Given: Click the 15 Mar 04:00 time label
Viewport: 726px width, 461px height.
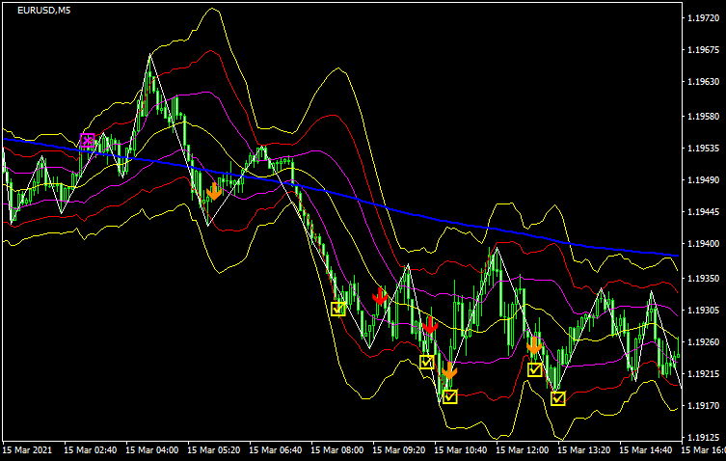Looking at the screenshot, I should pyautogui.click(x=152, y=449).
